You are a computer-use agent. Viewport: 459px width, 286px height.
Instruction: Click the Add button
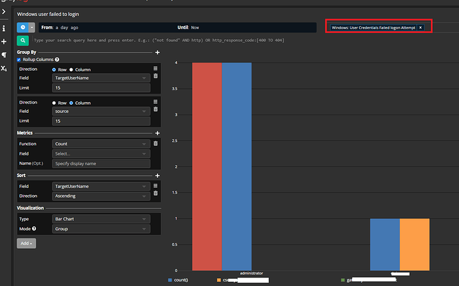pyautogui.click(x=27, y=244)
